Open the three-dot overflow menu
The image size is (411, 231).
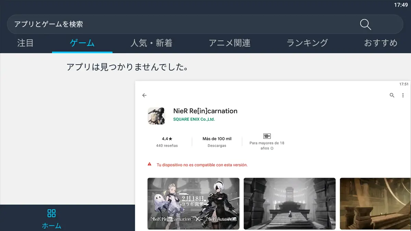pyautogui.click(x=403, y=95)
